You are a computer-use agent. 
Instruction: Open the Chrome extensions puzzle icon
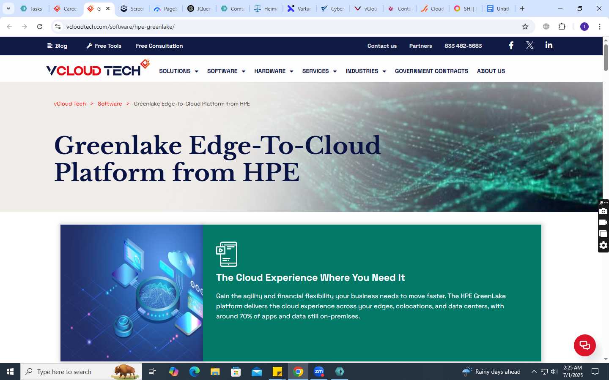point(562,27)
